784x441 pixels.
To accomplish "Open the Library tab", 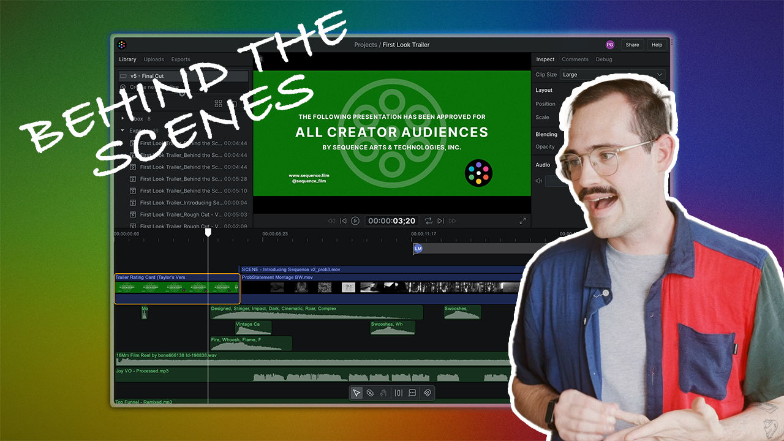I will click(127, 59).
